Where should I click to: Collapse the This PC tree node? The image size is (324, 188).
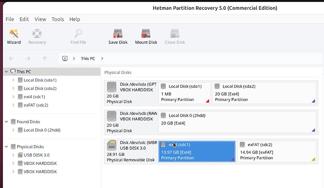pyautogui.click(x=7, y=72)
